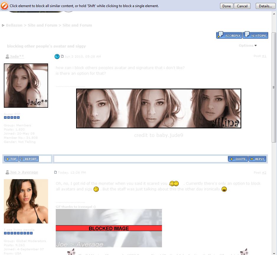
Task: Click the TOP button under first post
Action: point(11,159)
